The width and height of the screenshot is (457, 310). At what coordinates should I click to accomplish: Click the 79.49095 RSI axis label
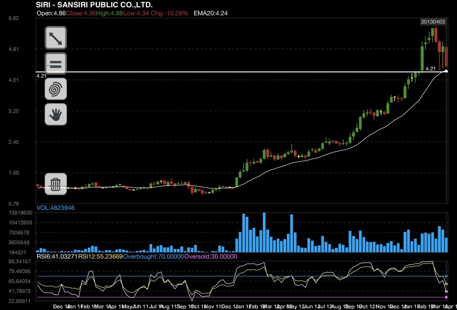[20, 271]
